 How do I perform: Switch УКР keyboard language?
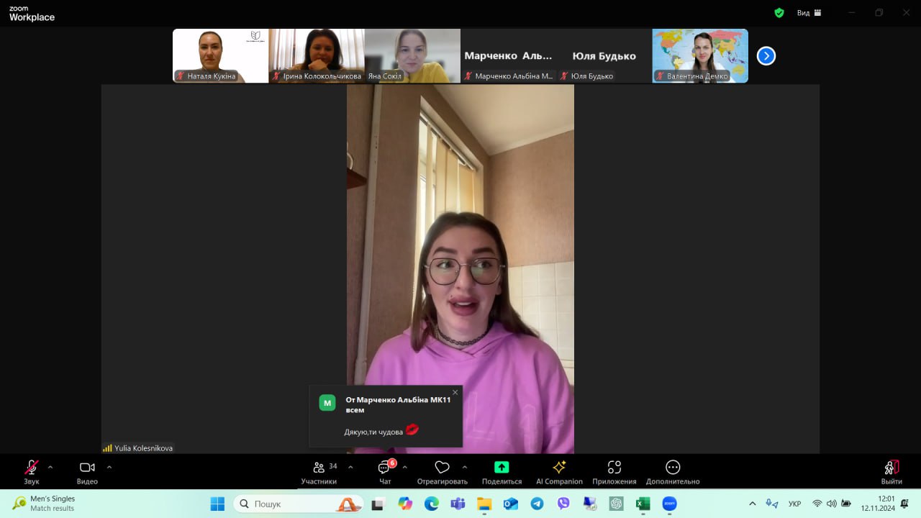(795, 504)
